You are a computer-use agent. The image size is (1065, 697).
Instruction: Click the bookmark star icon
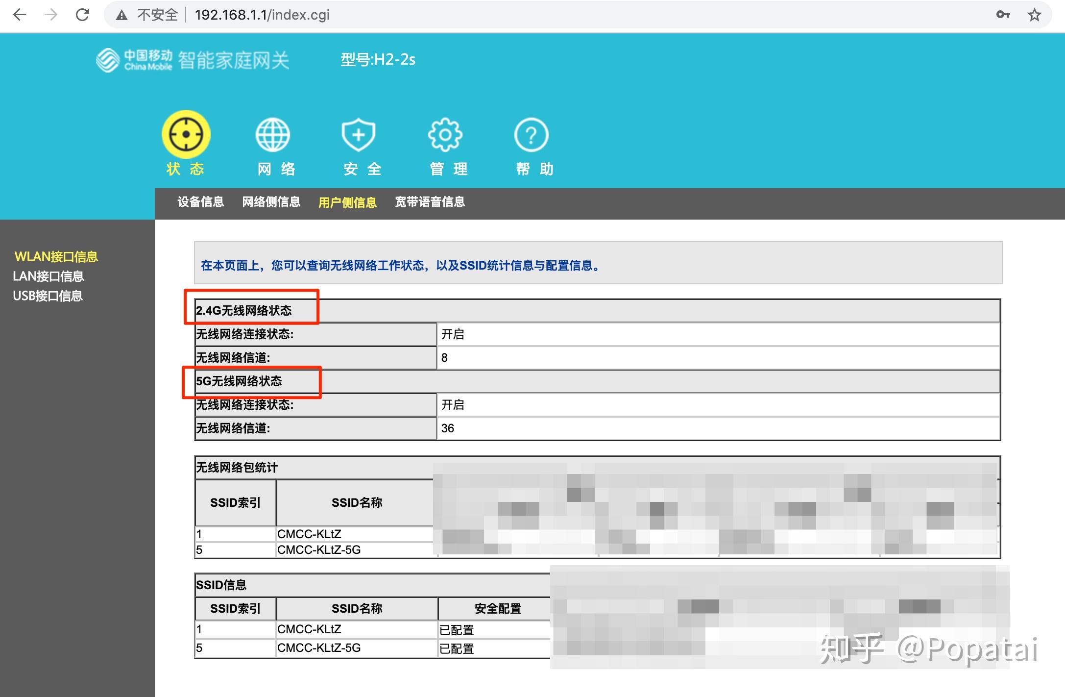1034,14
